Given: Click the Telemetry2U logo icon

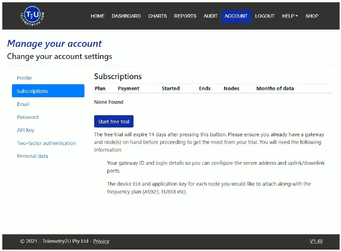Looking at the screenshot, I should pos(33,16).
